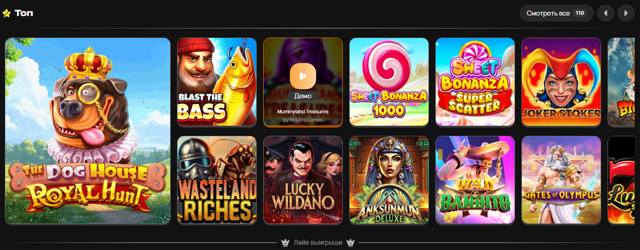Launch the Демо mode of Mummyland Treasures

[x=303, y=96]
